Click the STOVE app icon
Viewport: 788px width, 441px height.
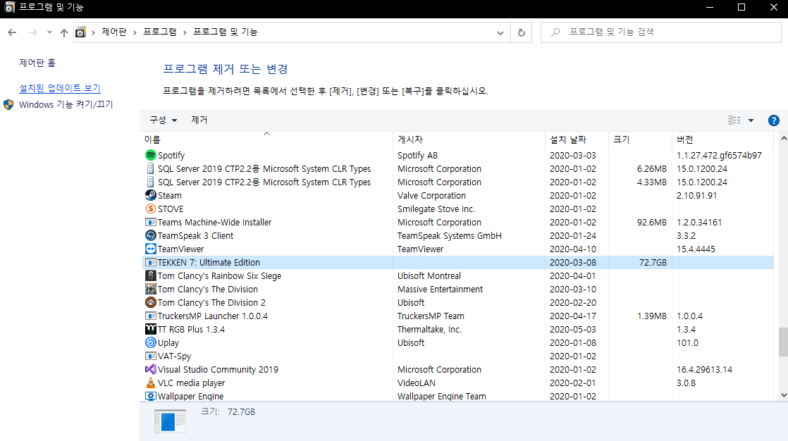pos(150,209)
